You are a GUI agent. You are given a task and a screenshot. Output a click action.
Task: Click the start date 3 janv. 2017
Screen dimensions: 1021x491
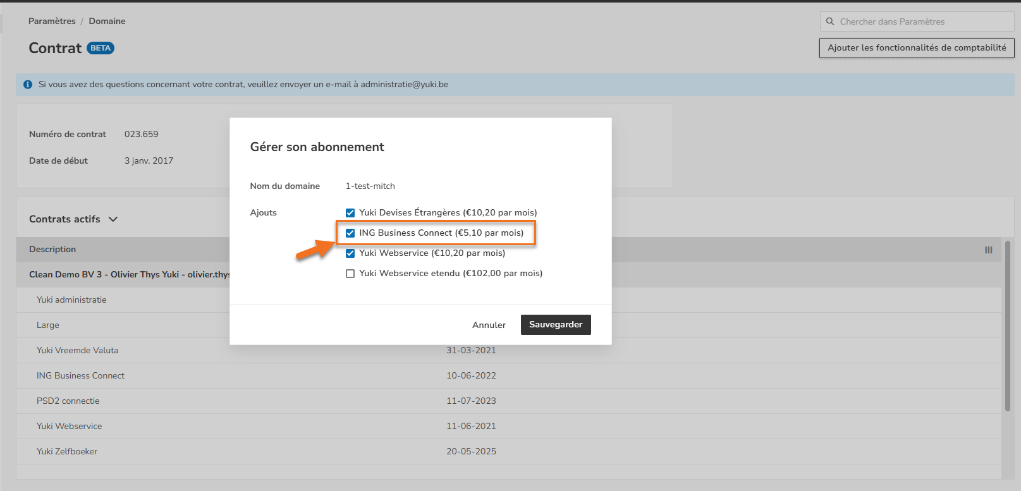point(149,161)
